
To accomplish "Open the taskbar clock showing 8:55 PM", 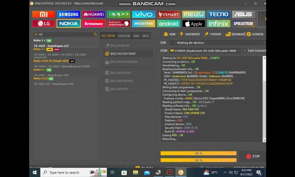I will click(246, 172).
